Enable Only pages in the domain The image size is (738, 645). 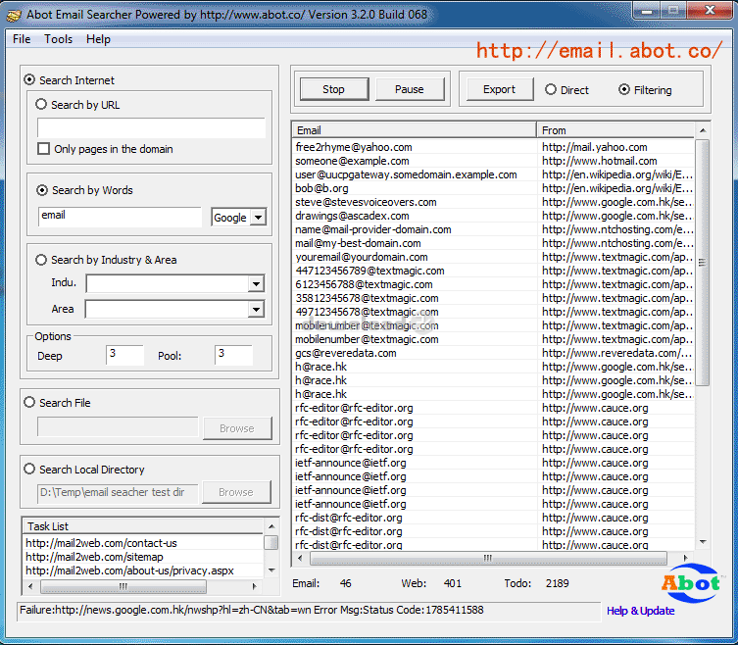click(43, 149)
